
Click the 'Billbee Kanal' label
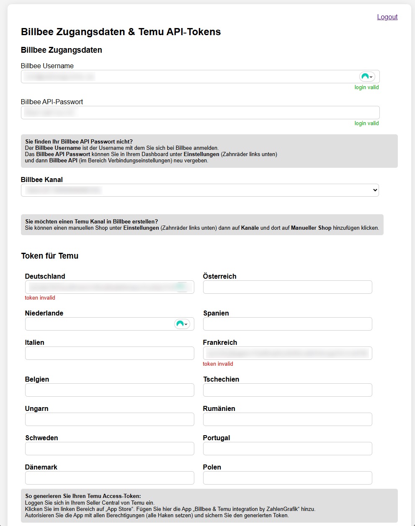tap(42, 180)
